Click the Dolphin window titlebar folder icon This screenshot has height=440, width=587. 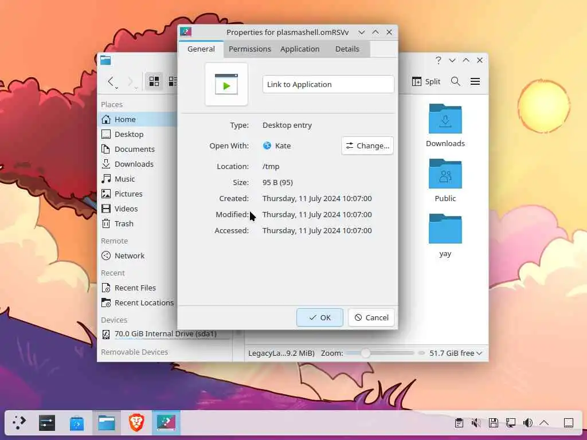point(105,60)
